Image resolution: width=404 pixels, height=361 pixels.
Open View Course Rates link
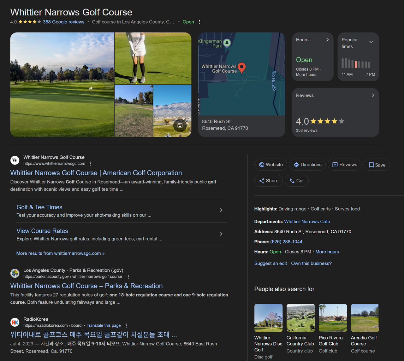pyautogui.click(x=42, y=231)
